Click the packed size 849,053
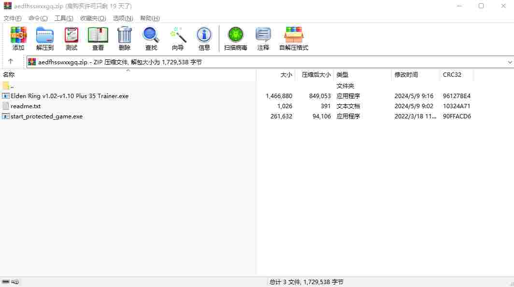Image resolution: width=514 pixels, height=287 pixels. [x=320, y=96]
